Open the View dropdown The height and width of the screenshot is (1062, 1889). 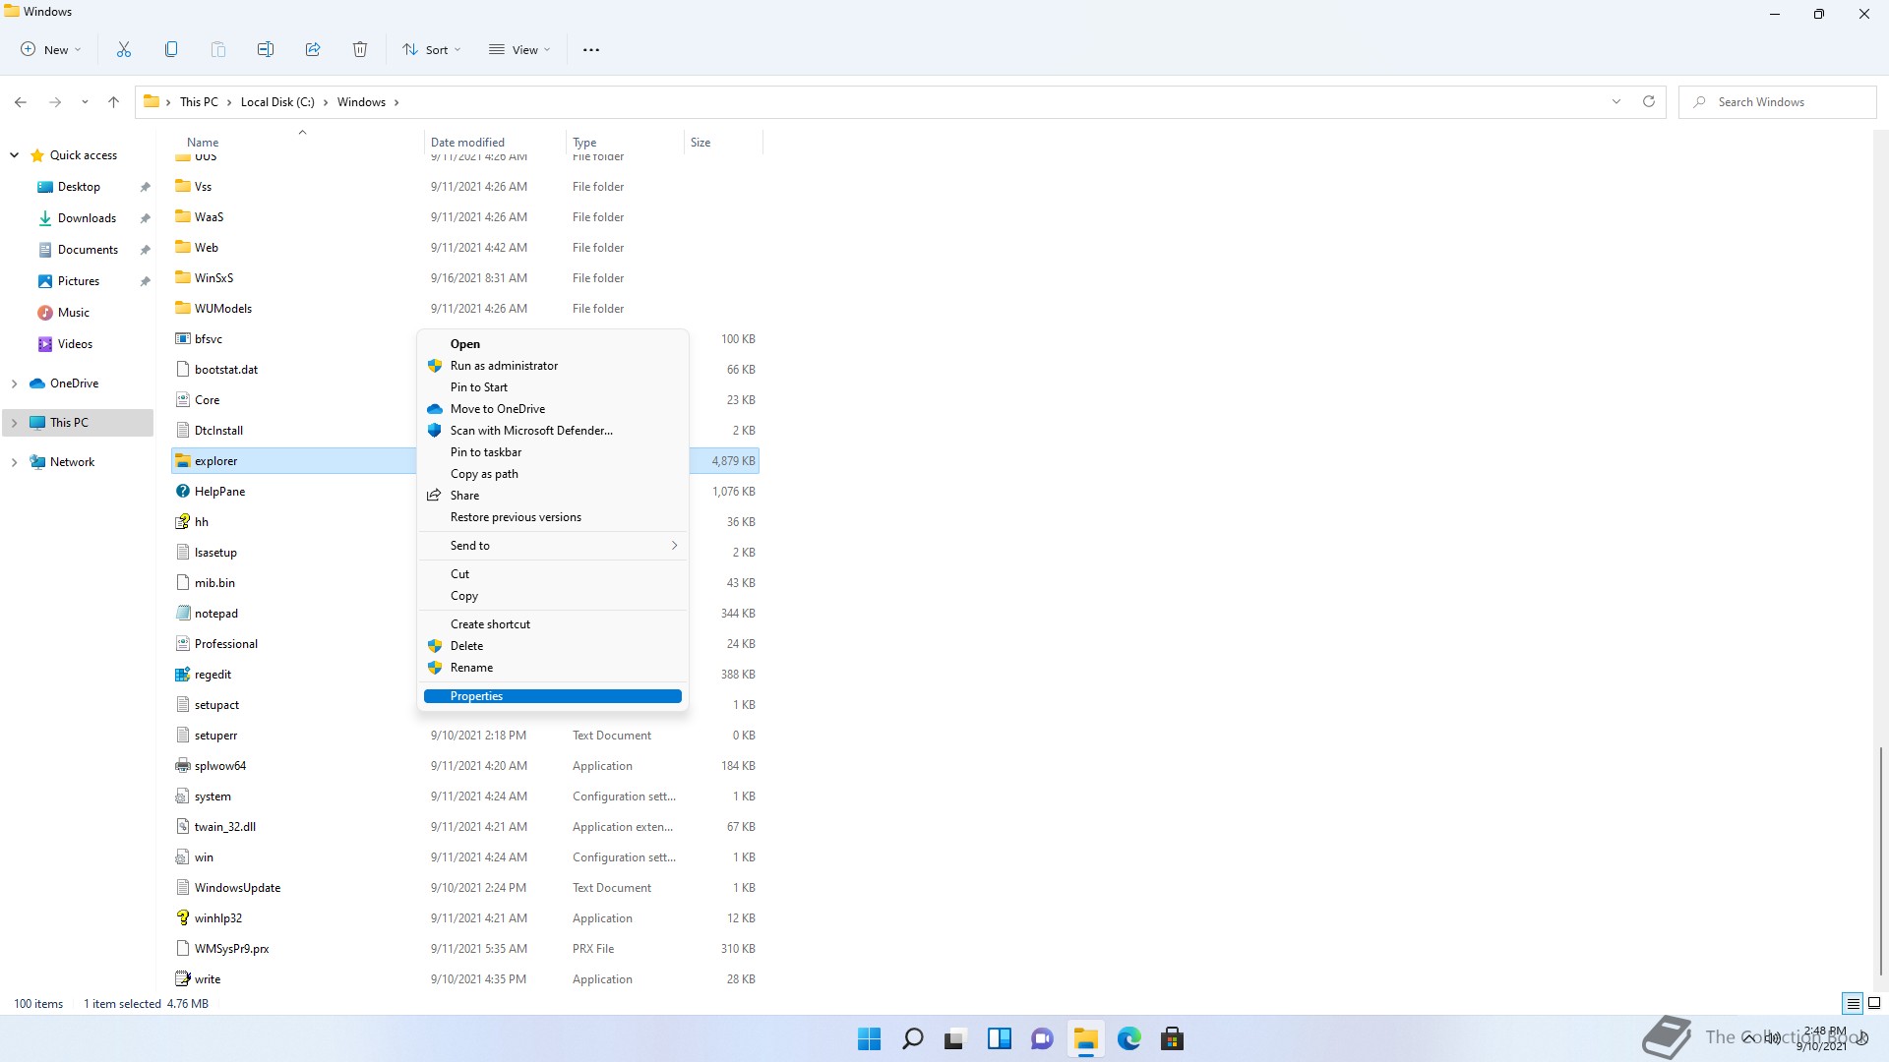520,50
